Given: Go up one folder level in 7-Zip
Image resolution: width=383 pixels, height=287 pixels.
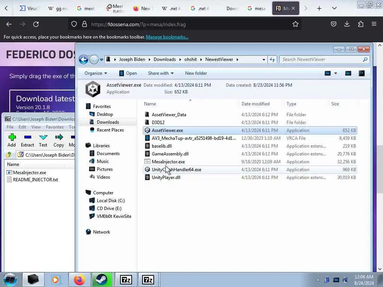Looking at the screenshot, I should tap(9, 155).
